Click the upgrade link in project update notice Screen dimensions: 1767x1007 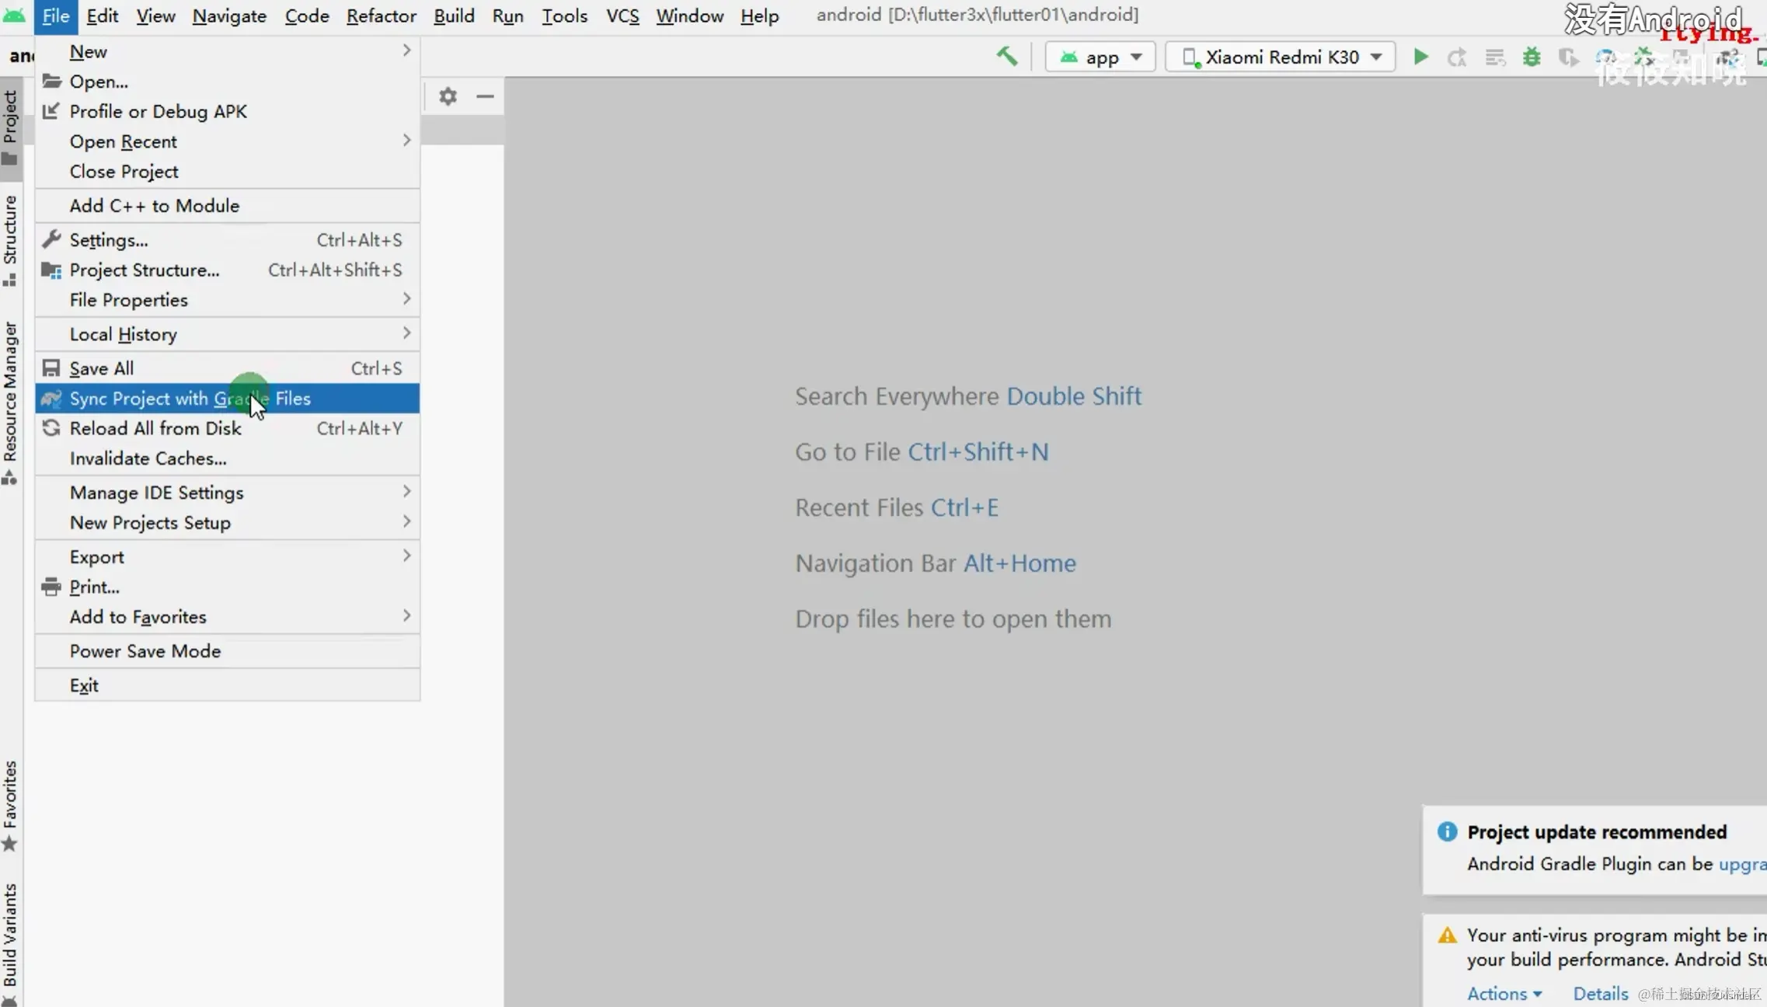click(1742, 864)
